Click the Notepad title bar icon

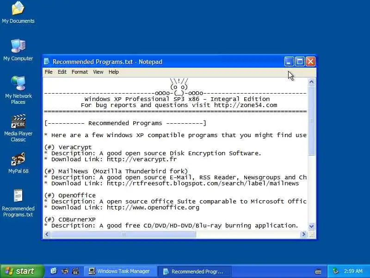pyautogui.click(x=47, y=62)
